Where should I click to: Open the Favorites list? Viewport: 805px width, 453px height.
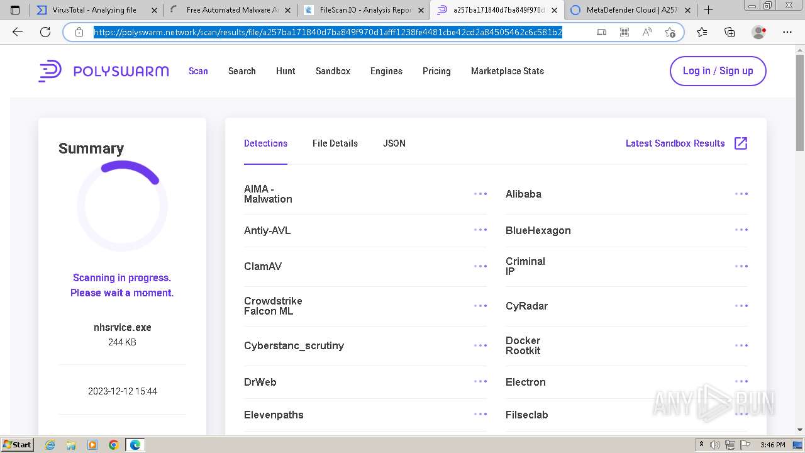702,32
